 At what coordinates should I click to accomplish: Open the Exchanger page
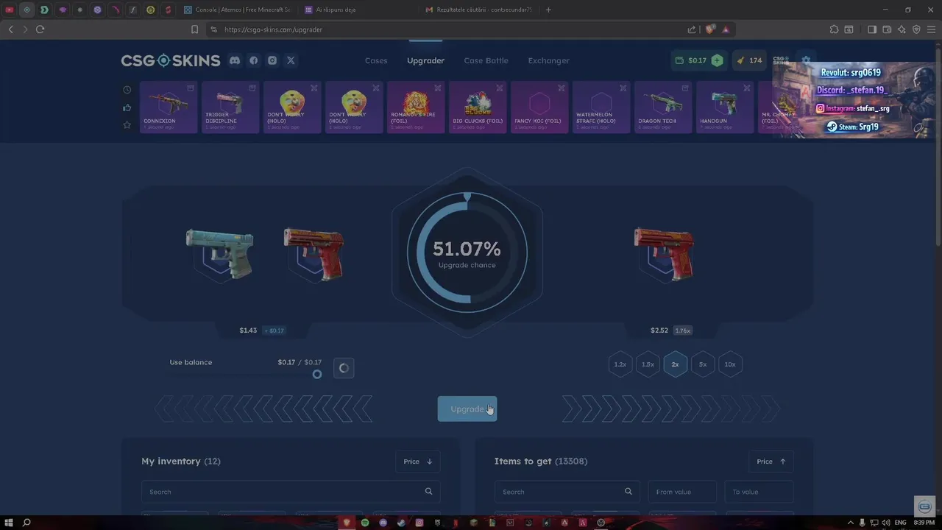(548, 60)
